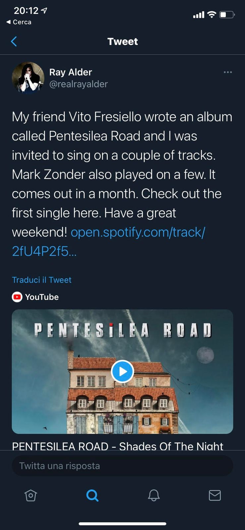Tap the Wi-Fi status icon
This screenshot has height=530, width=245.
pos(212,15)
